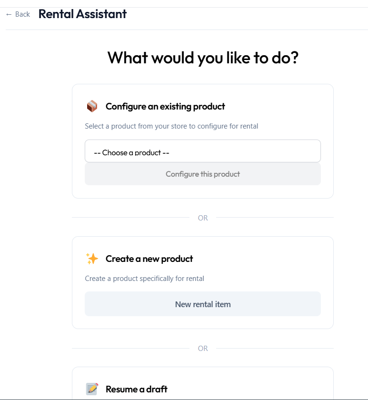The height and width of the screenshot is (400, 368).
Task: Click the second OR divider label
Action: 203,348
